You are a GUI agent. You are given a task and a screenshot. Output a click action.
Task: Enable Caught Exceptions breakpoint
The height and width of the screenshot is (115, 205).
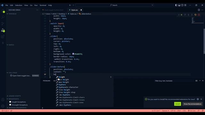tap(10, 102)
